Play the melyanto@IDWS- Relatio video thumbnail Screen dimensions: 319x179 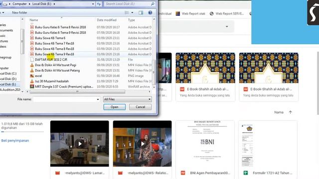point(142,144)
